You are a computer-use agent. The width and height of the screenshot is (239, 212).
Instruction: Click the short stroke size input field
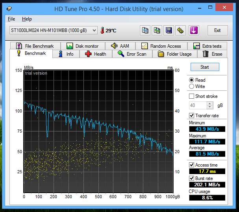pyautogui.click(x=198, y=105)
